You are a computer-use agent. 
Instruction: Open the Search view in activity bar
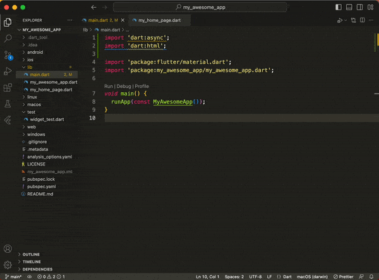tap(8, 38)
